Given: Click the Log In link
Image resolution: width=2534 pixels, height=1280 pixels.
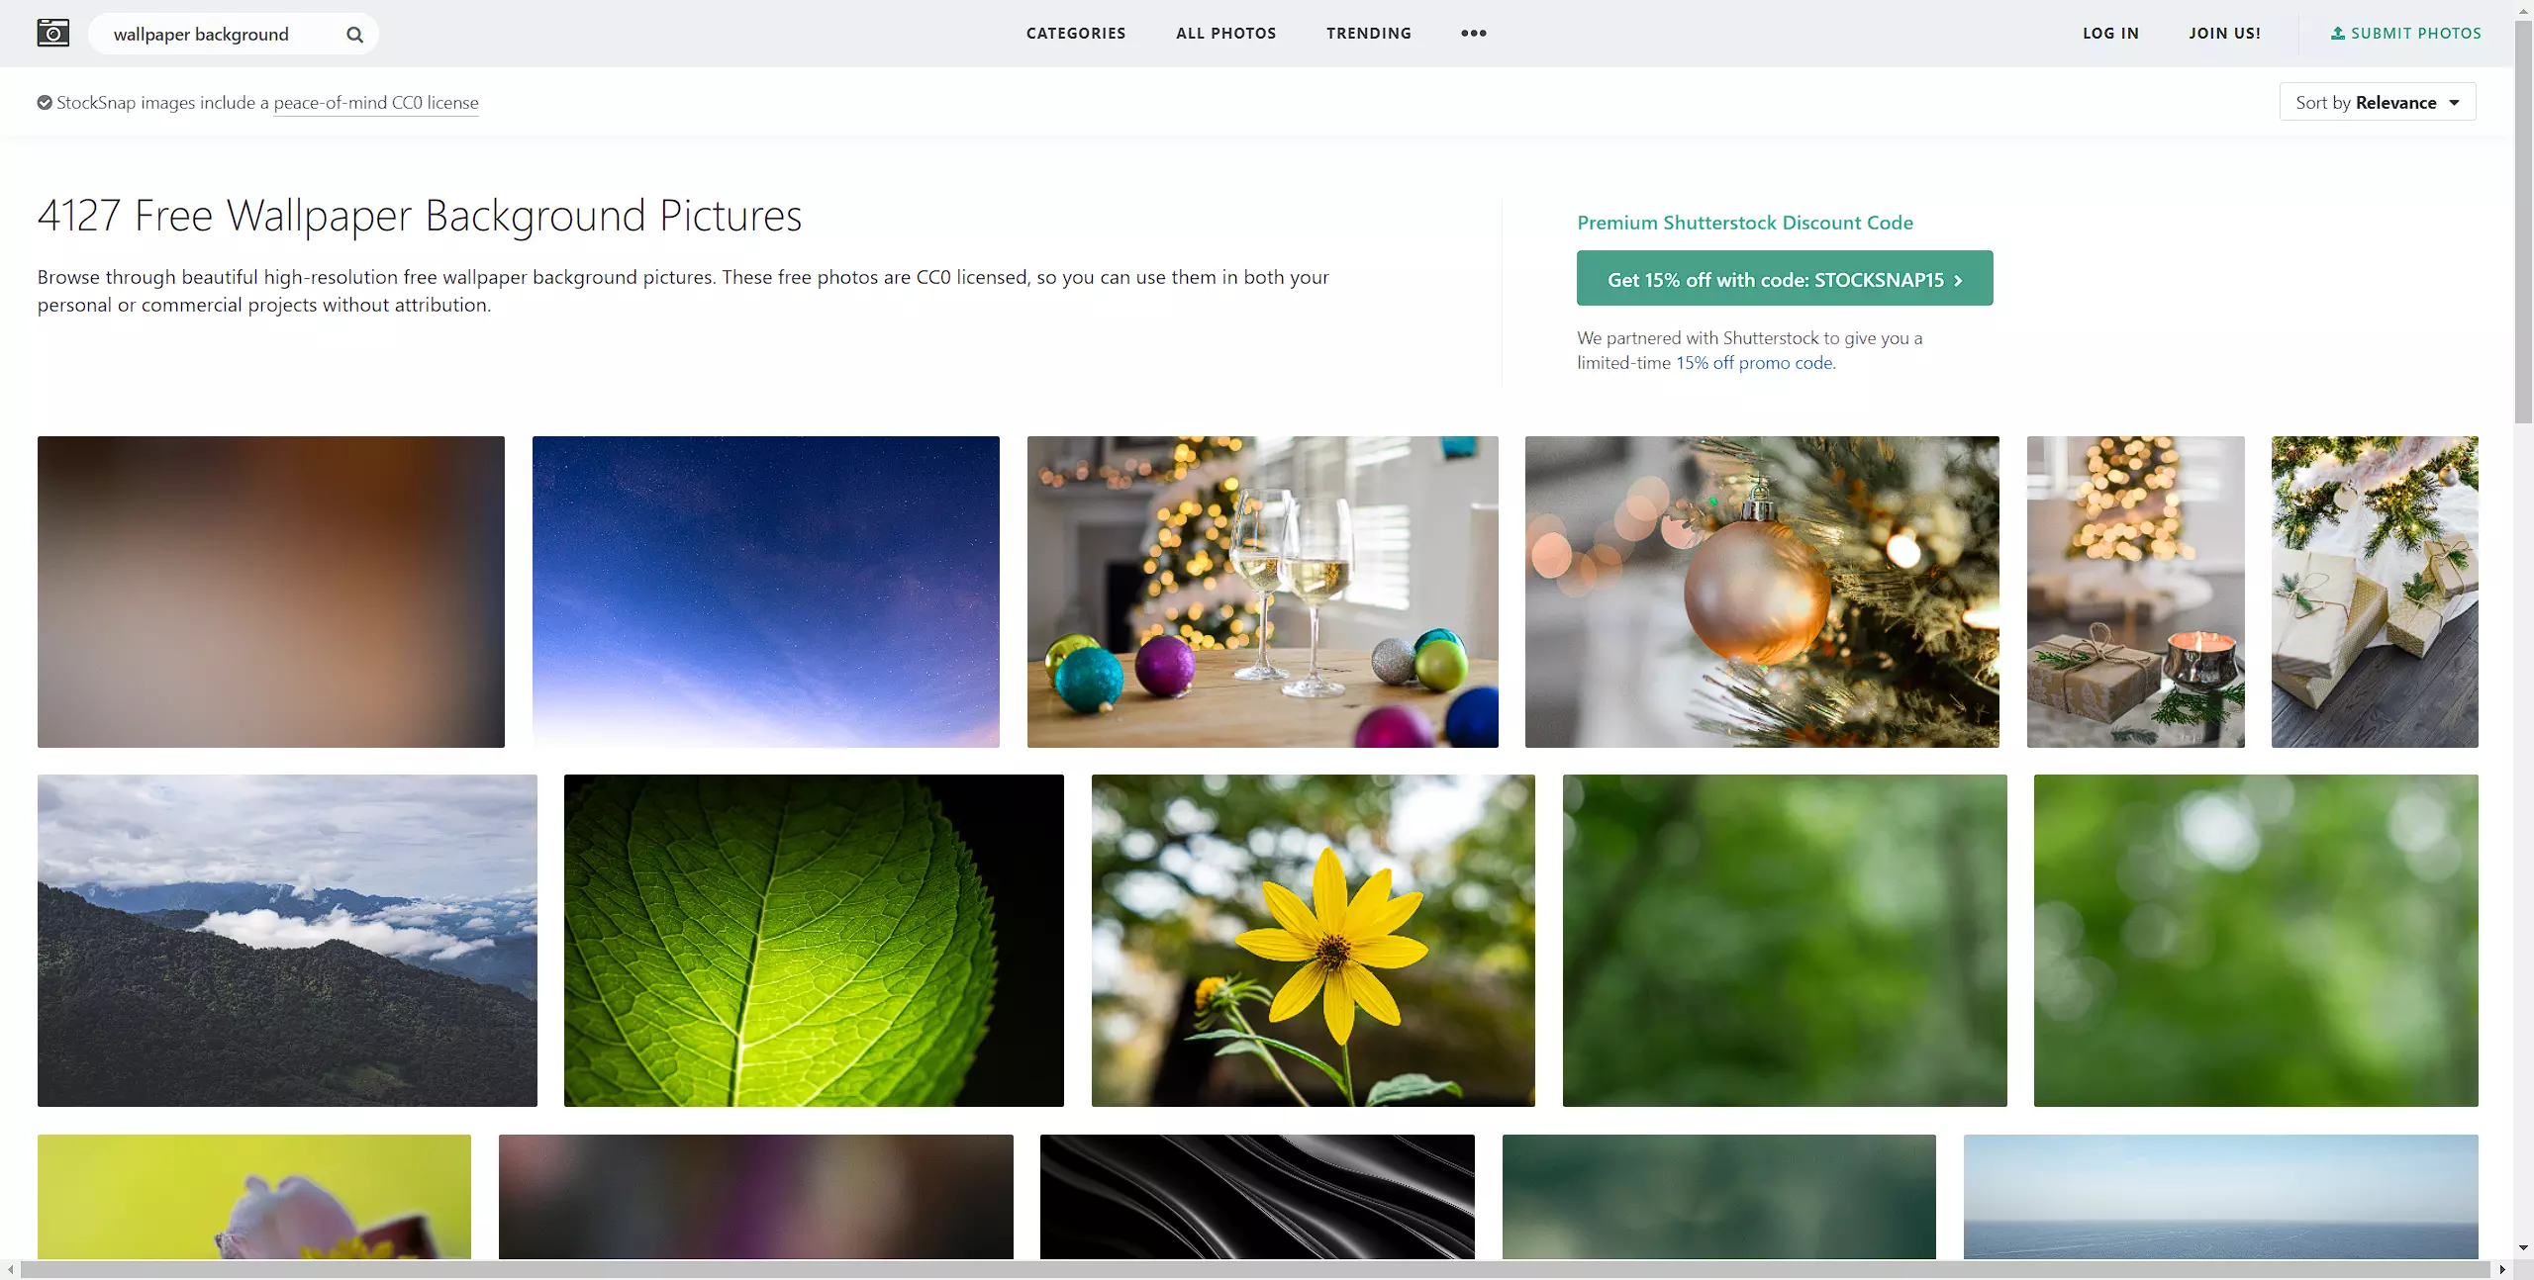Looking at the screenshot, I should click(x=2110, y=34).
